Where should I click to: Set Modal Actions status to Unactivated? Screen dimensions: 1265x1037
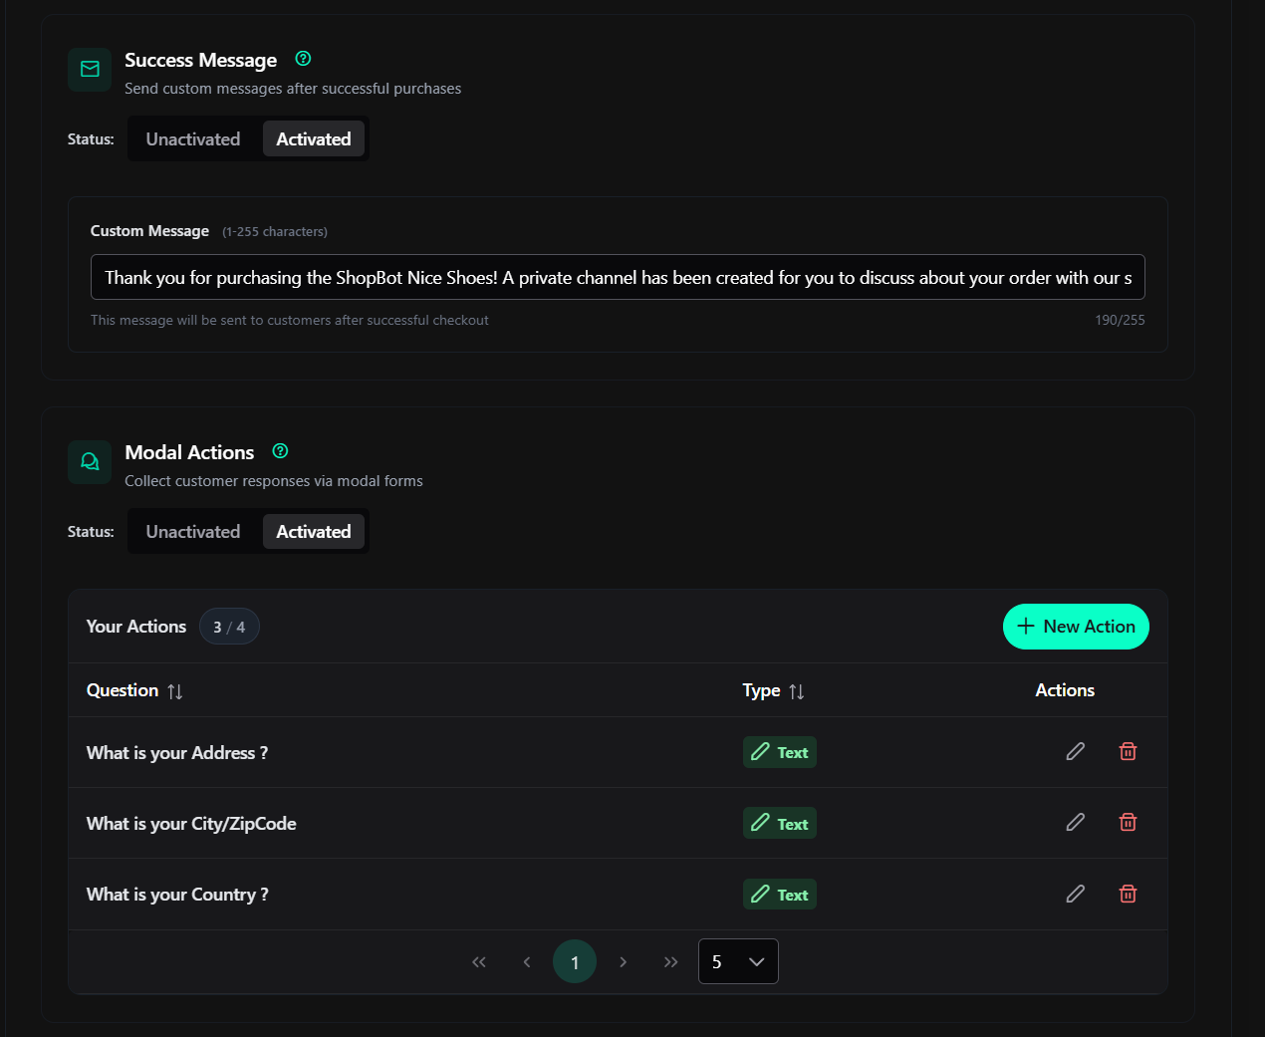[x=193, y=532]
